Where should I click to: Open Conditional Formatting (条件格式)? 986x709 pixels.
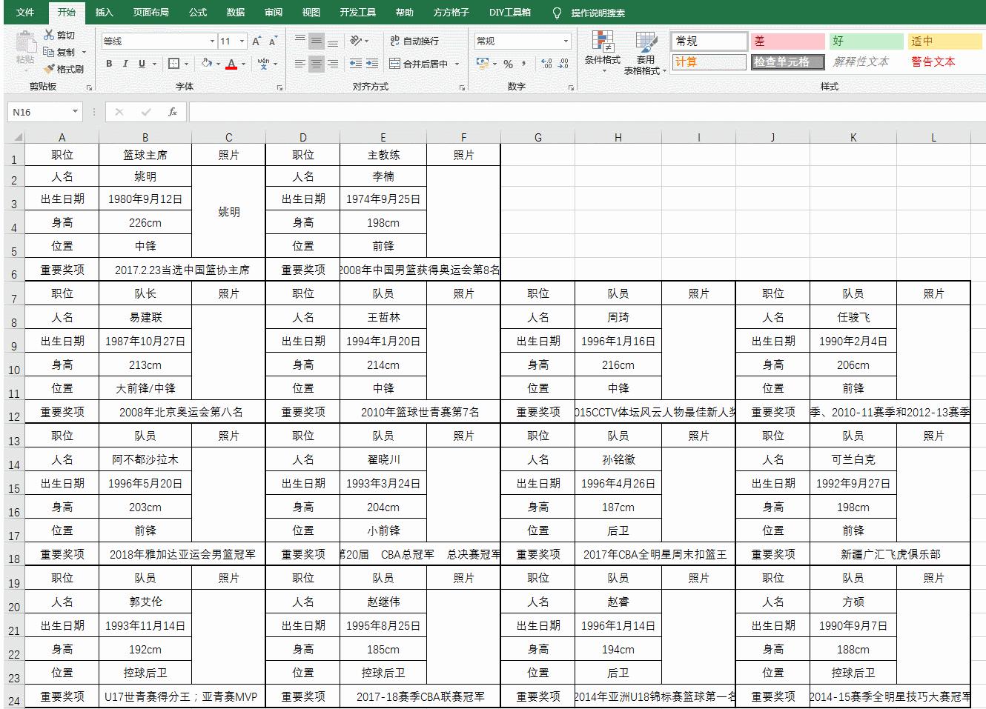click(x=604, y=52)
